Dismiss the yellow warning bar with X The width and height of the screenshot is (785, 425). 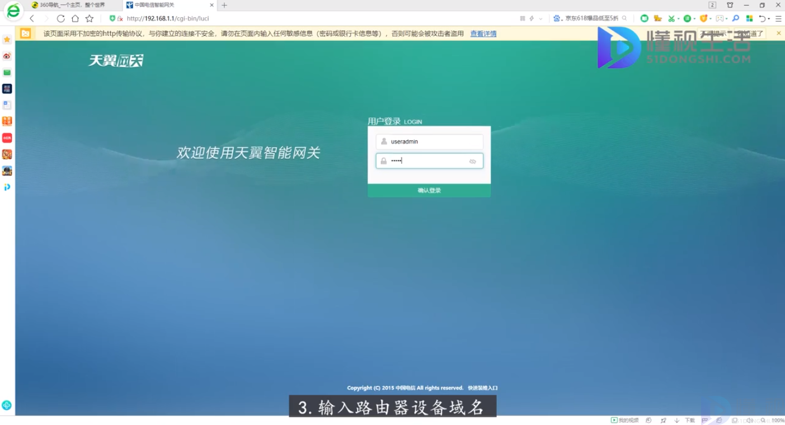click(x=778, y=34)
